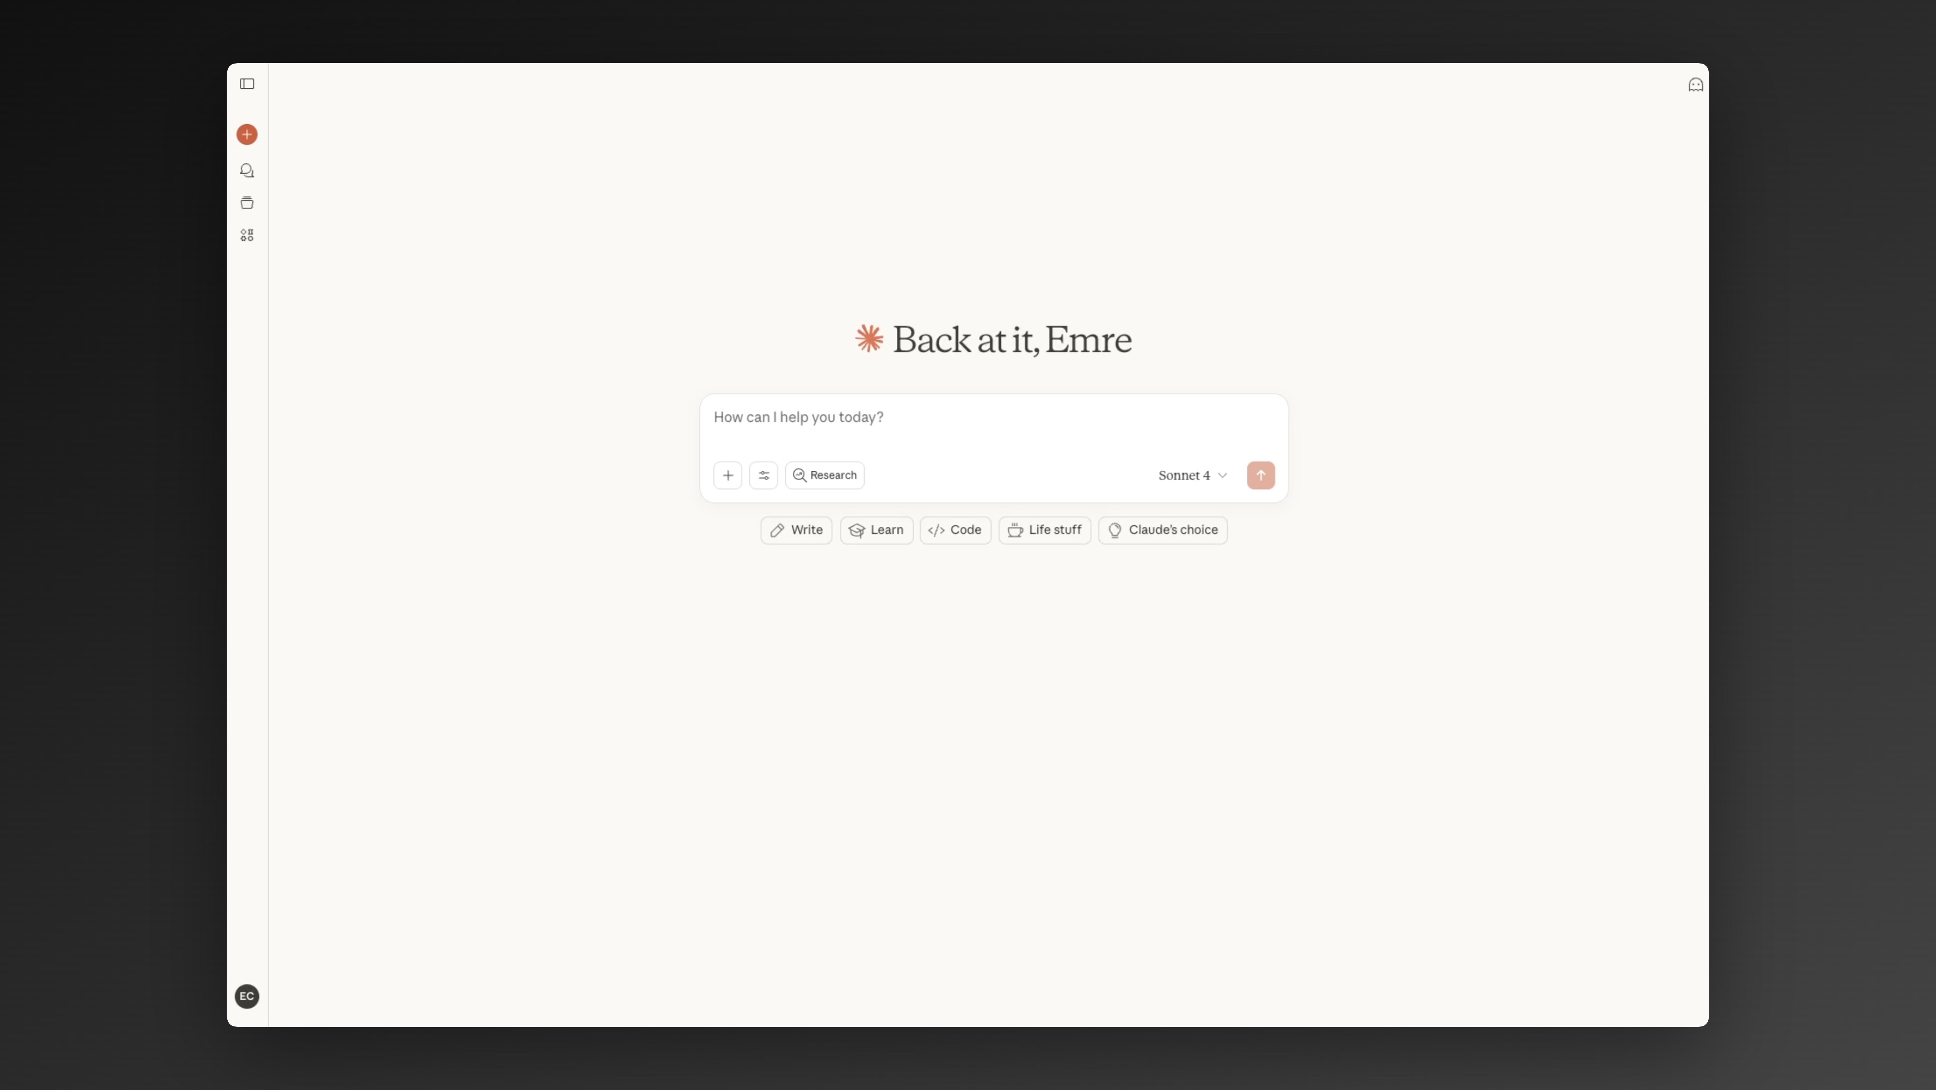Start a new chat with plus button
Viewport: 1936px width, 1090px height.
coord(246,134)
